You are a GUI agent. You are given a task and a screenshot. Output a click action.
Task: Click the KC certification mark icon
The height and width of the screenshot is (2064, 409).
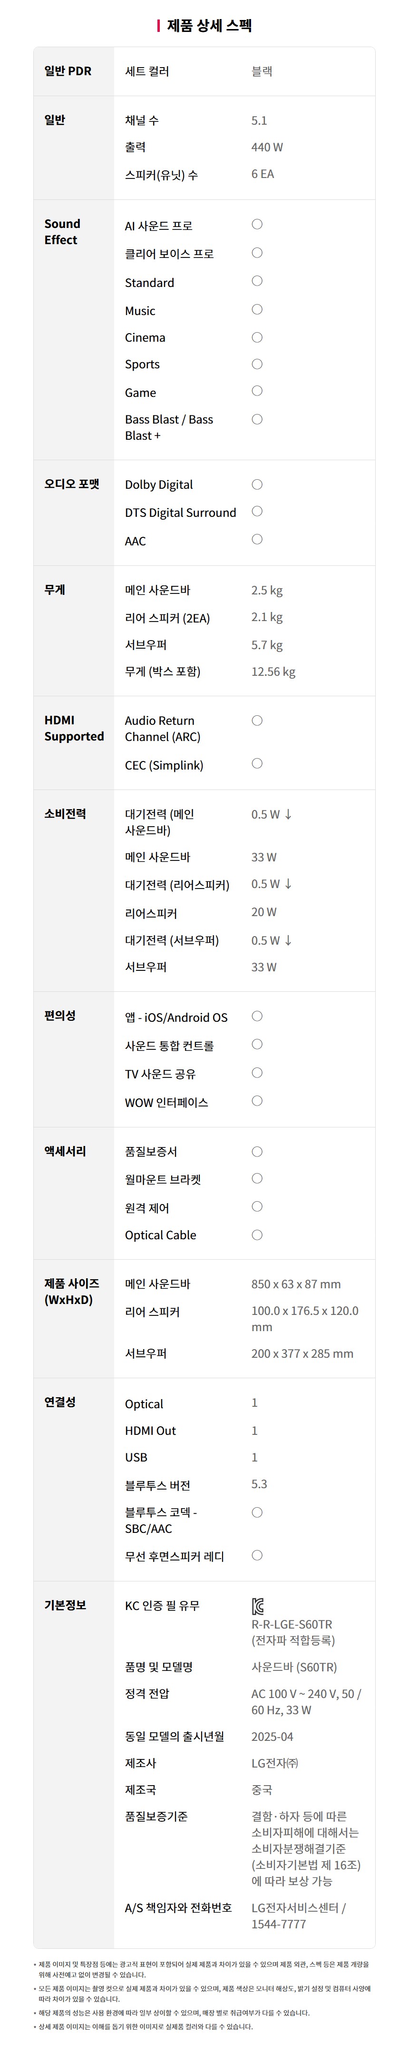click(x=258, y=1606)
